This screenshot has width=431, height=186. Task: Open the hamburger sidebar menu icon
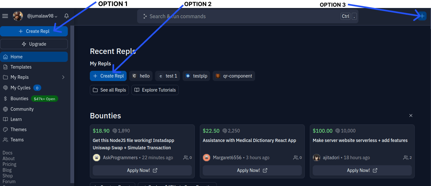click(5, 16)
